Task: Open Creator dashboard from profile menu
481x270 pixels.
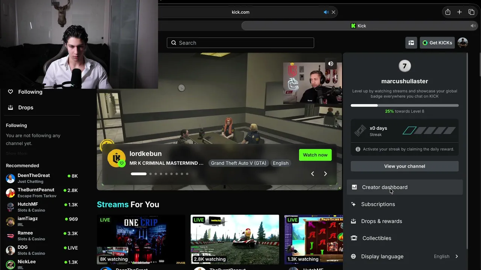Action: pyautogui.click(x=405, y=187)
